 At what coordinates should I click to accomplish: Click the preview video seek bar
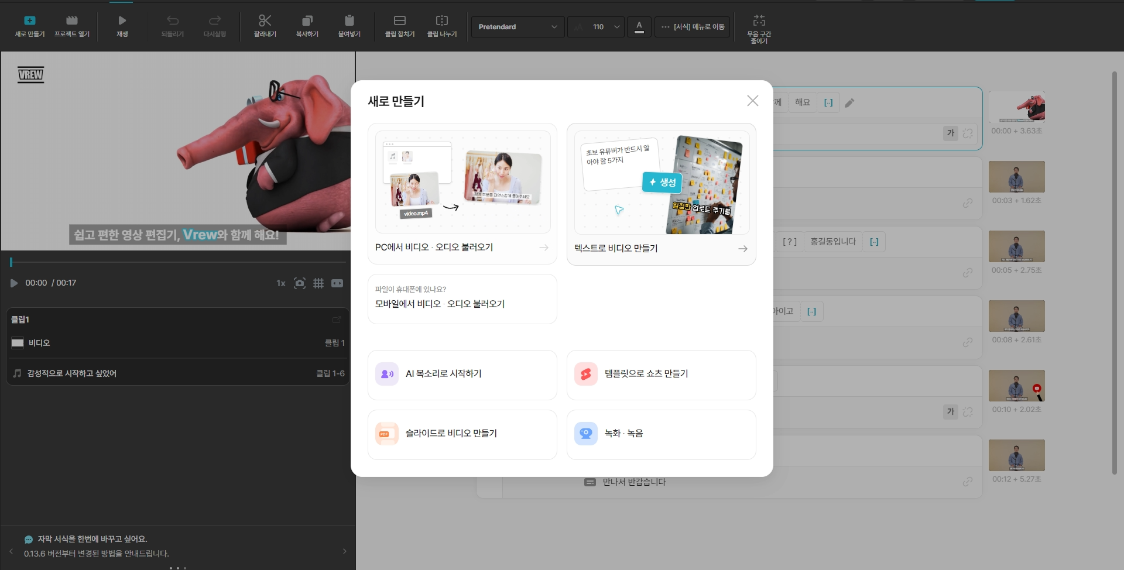tap(178, 262)
